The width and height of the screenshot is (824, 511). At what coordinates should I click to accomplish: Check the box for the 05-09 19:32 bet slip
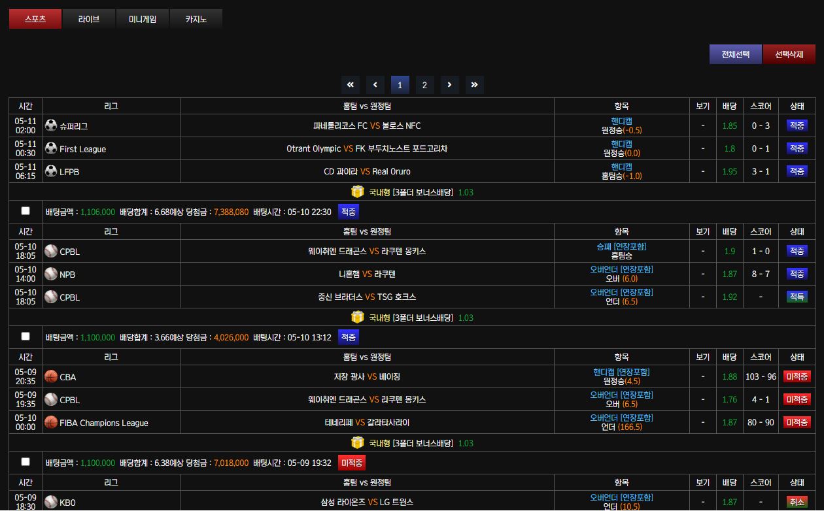(26, 462)
